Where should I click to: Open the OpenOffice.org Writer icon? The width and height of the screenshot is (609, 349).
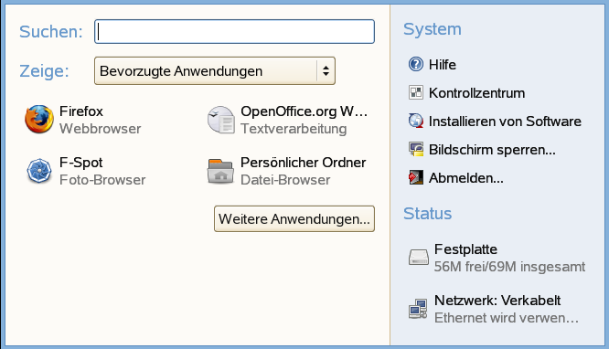(x=220, y=120)
